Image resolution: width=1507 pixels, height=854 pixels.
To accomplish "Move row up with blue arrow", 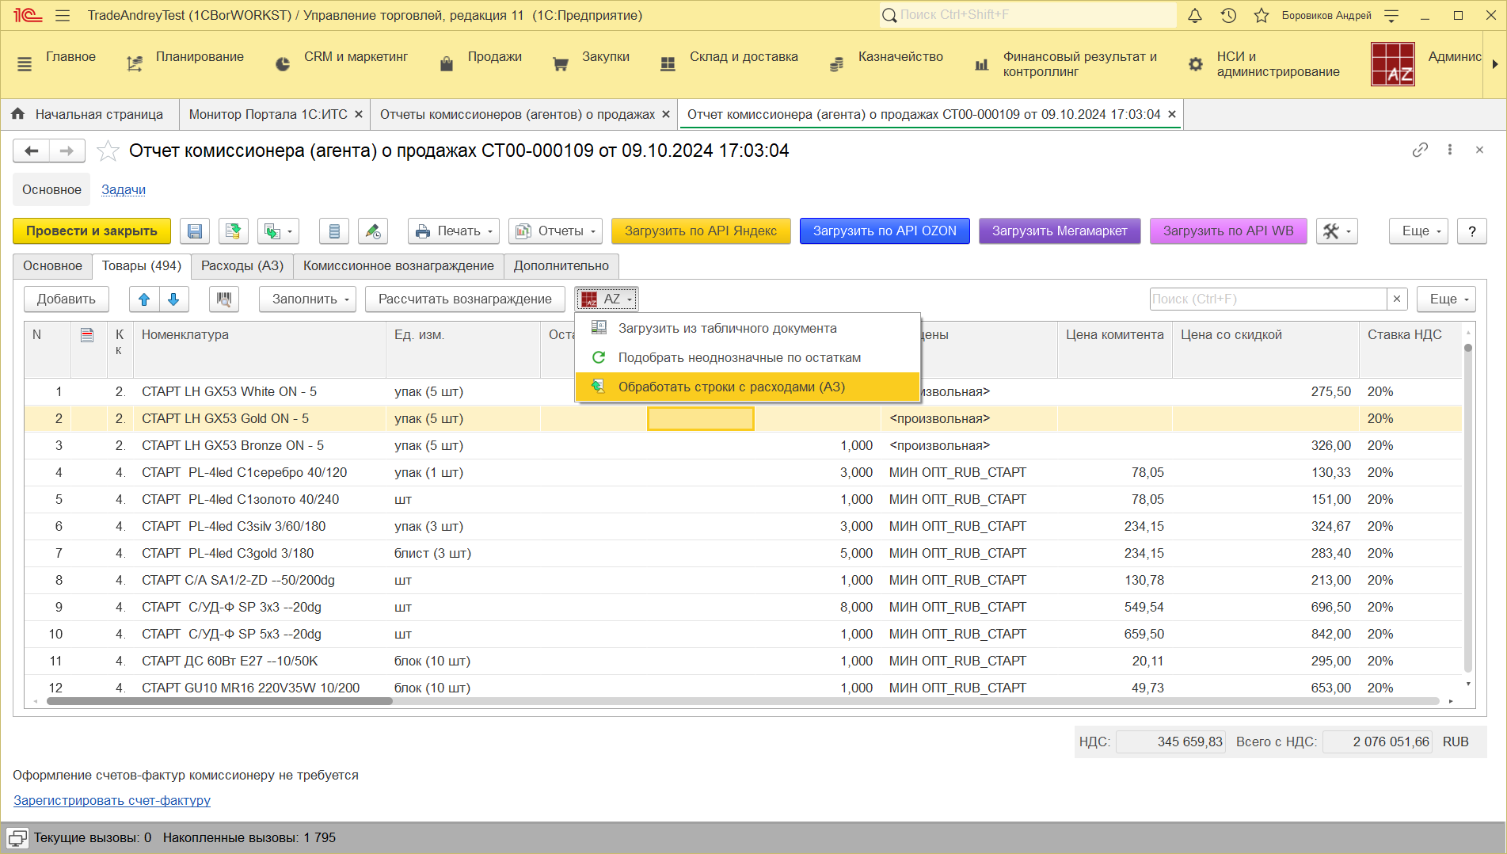I will tap(144, 299).
